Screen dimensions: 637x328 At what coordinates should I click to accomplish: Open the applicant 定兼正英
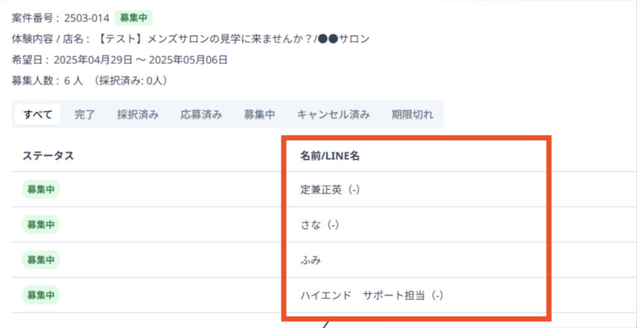coord(330,190)
